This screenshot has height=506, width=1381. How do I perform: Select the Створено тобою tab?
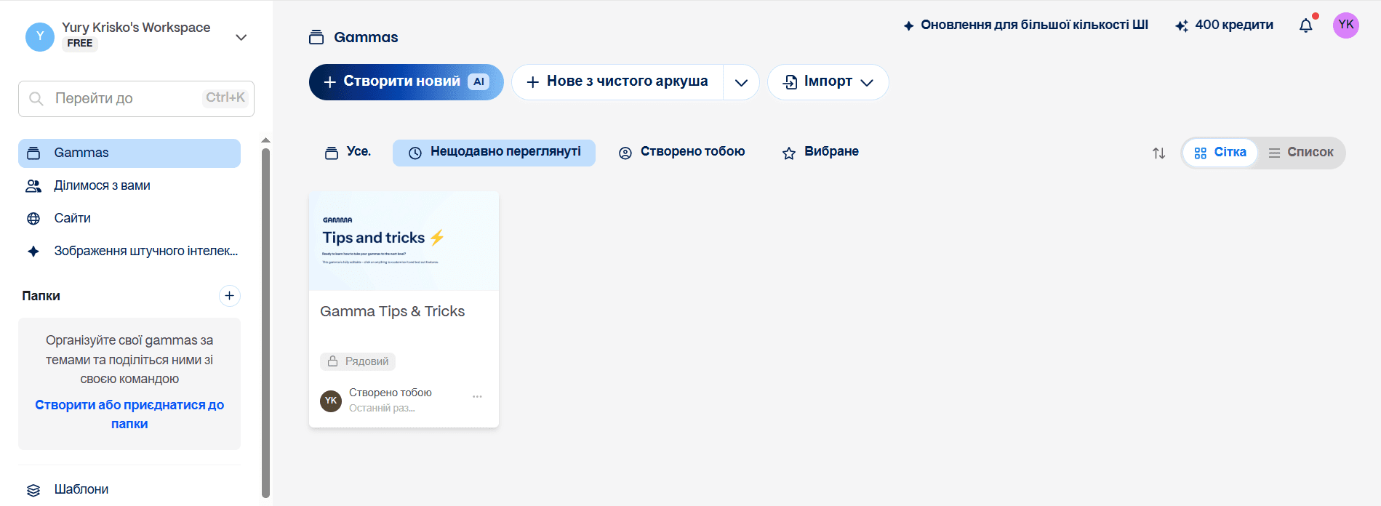681,152
